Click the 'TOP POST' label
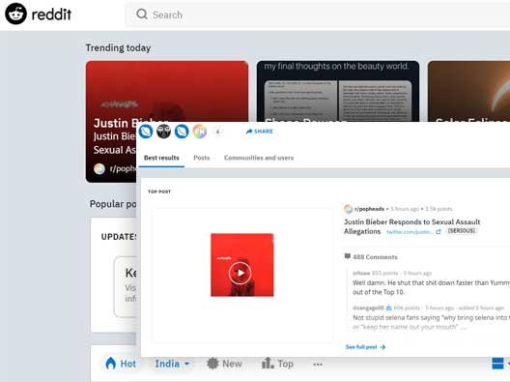Screen dimensions: 510x382 159,191
